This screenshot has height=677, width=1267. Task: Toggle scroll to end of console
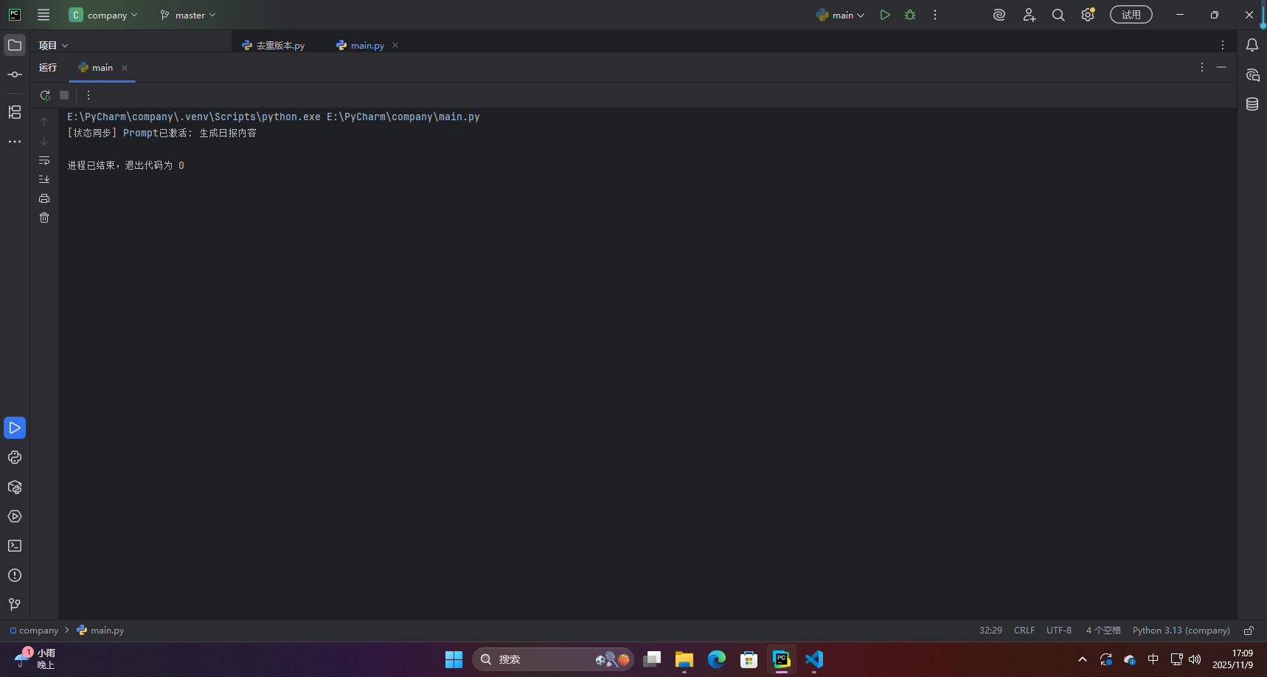coord(44,179)
